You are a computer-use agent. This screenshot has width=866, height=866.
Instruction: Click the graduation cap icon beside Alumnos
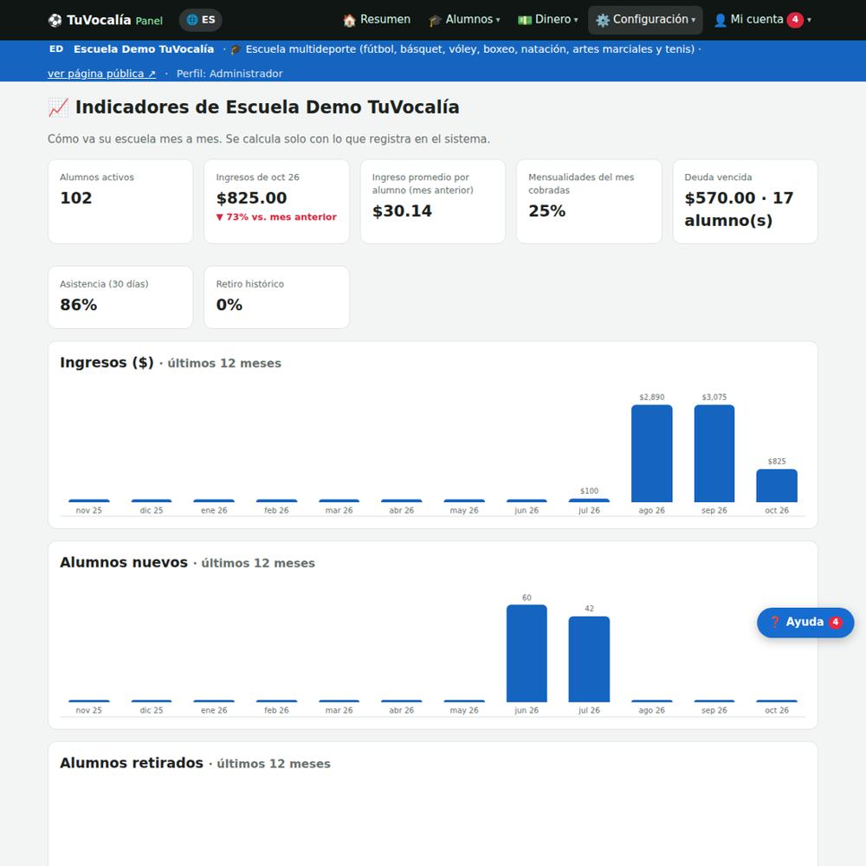pyautogui.click(x=436, y=21)
